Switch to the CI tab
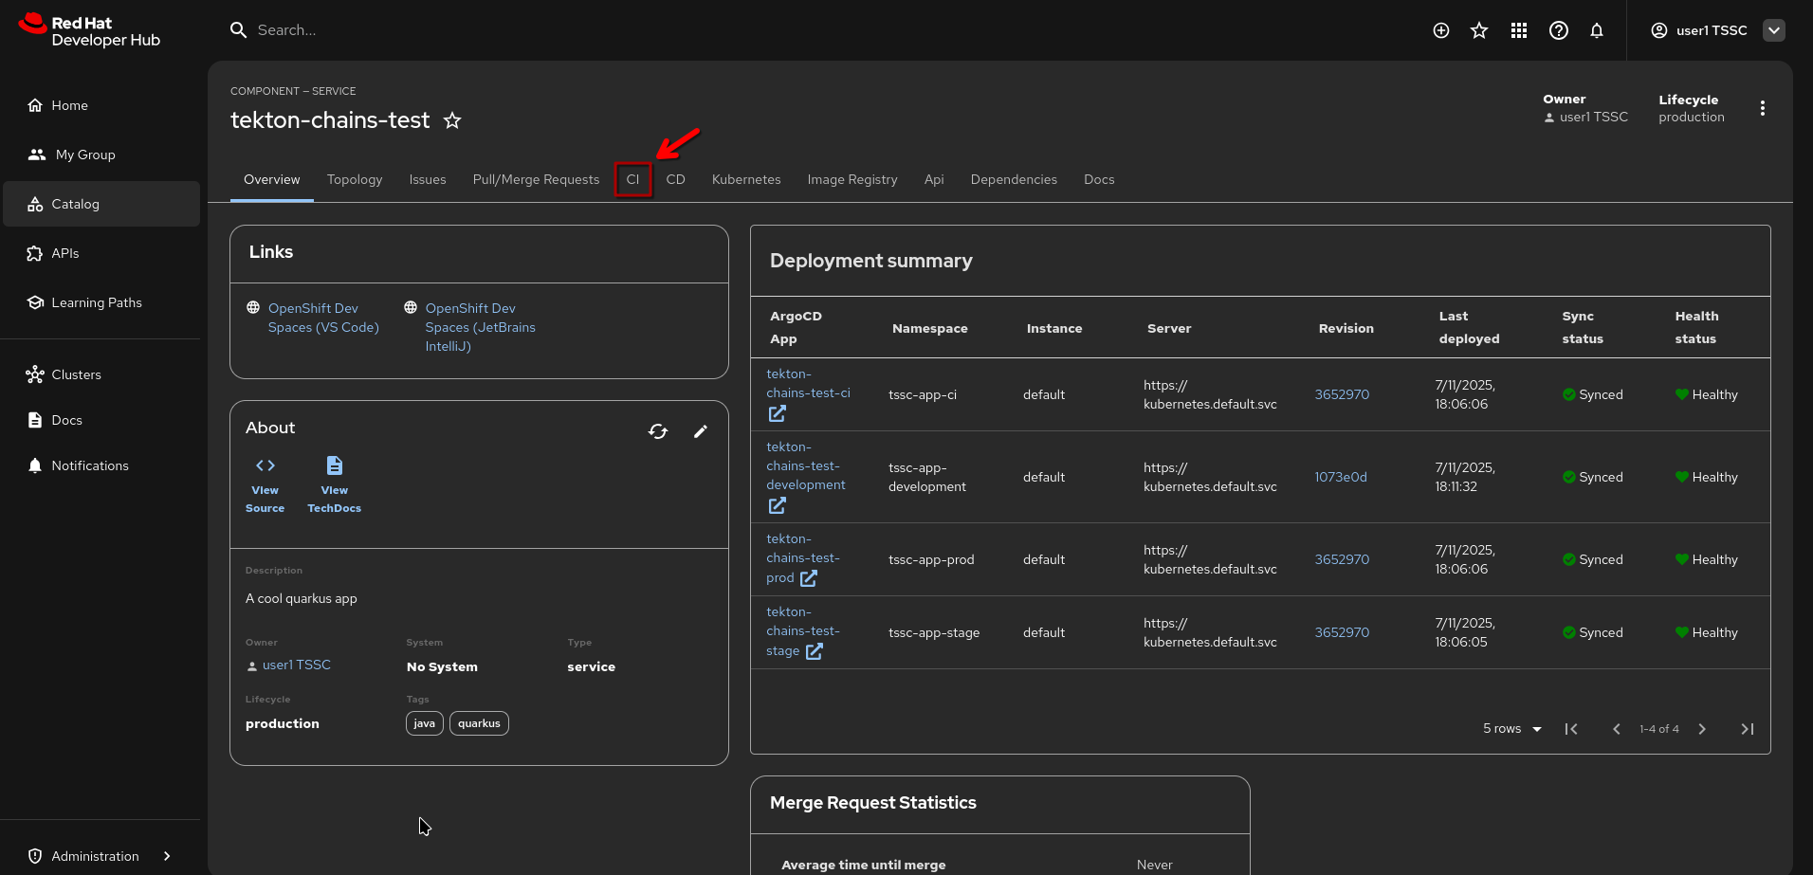The image size is (1813, 875). 632,179
